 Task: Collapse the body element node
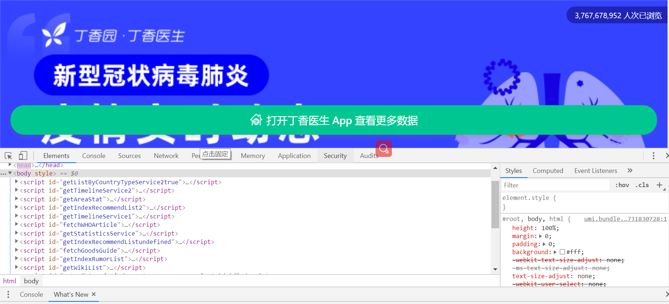point(10,173)
